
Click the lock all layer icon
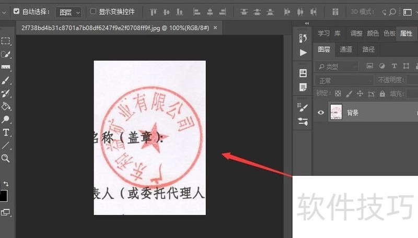pyautogui.click(x=382, y=93)
